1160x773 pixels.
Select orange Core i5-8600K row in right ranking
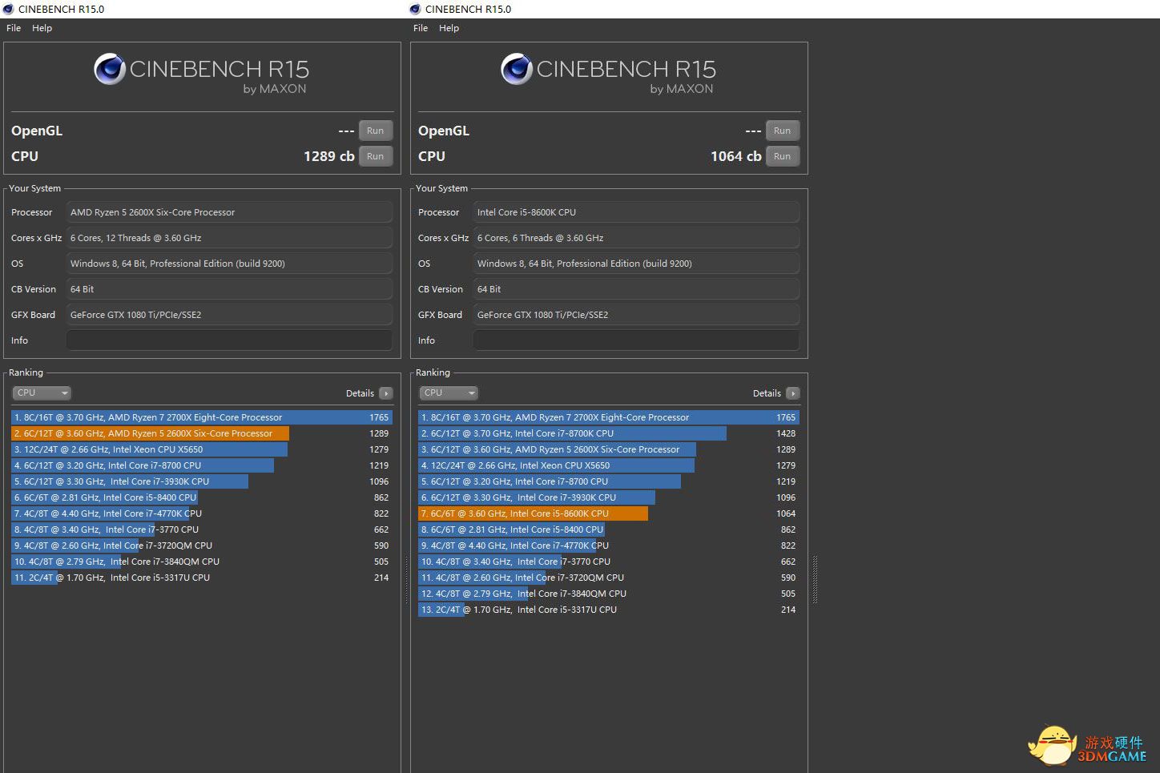click(608, 513)
